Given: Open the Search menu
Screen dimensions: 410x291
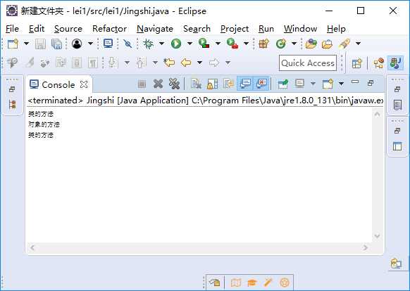Looking at the screenshot, I should pyautogui.click(x=197, y=28).
